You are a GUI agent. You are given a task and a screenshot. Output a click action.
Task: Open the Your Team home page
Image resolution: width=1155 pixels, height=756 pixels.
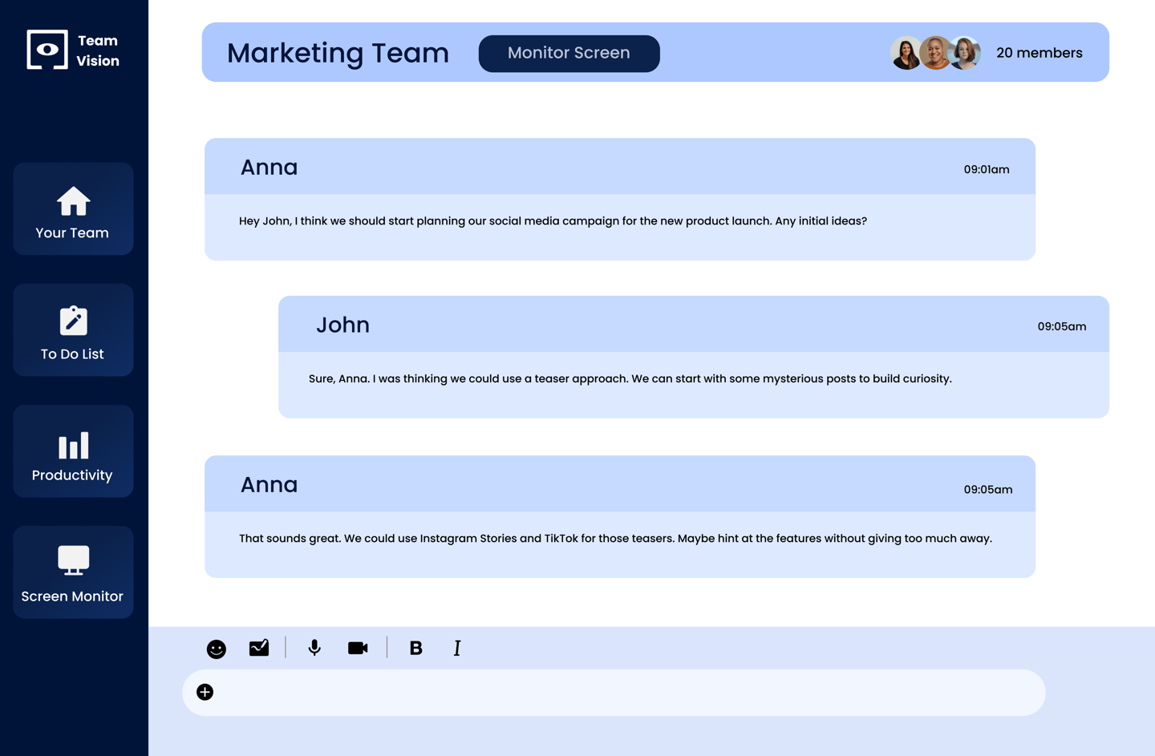click(x=73, y=208)
